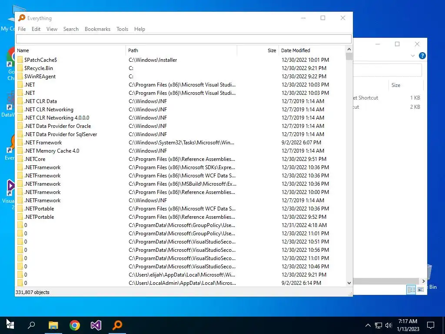
Task: Open the notification center icon
Action: coord(431,325)
